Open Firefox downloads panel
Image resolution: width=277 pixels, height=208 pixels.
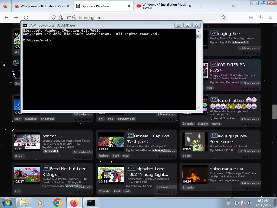tap(260, 17)
